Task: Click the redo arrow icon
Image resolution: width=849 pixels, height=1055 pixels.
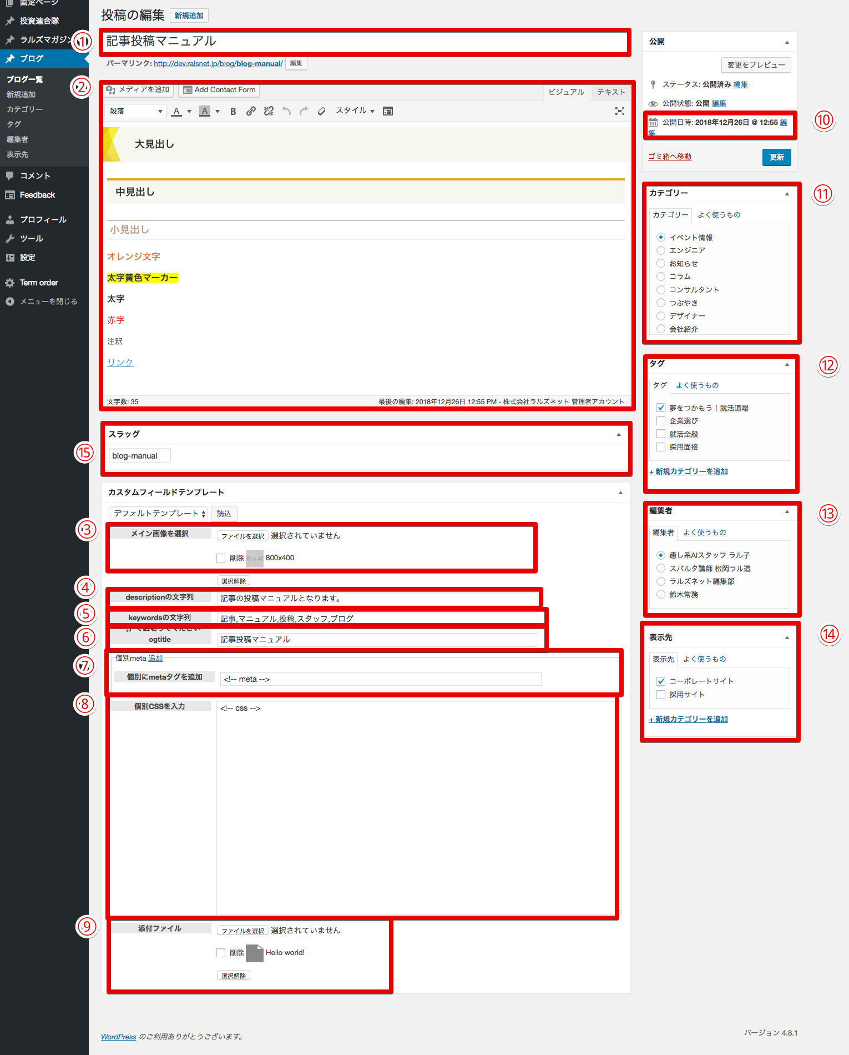Action: (x=304, y=112)
